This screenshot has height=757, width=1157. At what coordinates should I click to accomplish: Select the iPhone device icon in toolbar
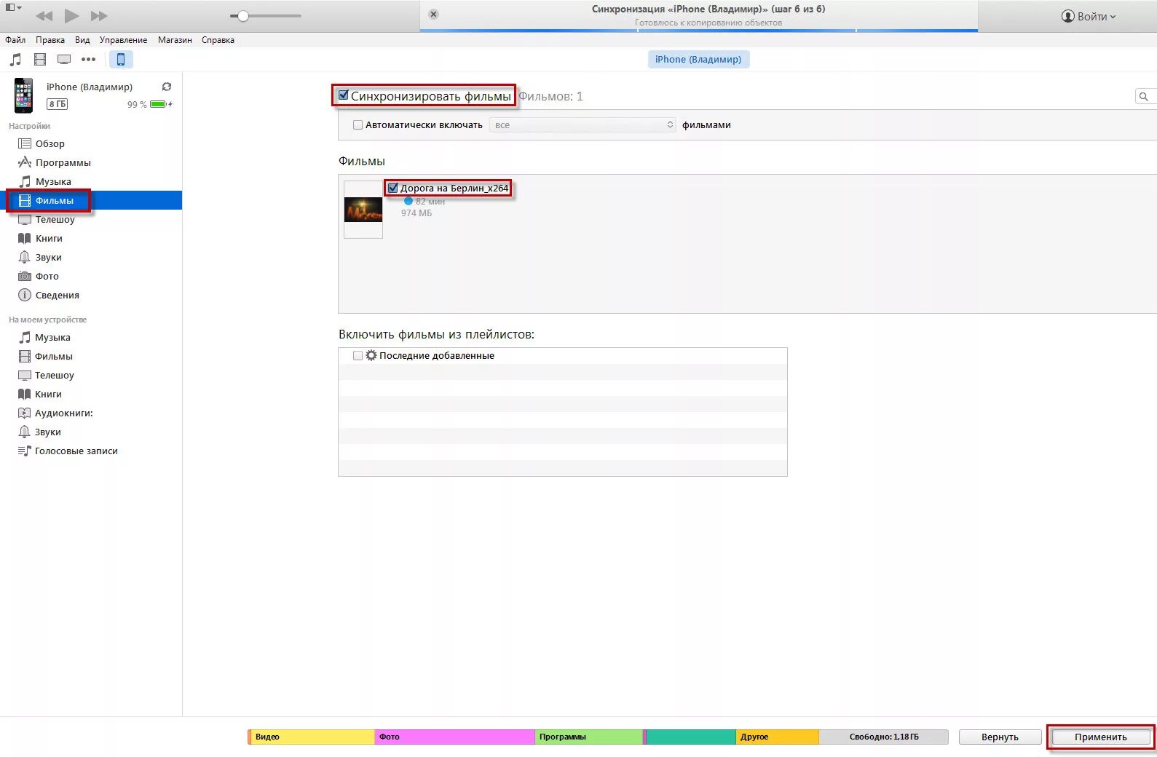coord(121,59)
